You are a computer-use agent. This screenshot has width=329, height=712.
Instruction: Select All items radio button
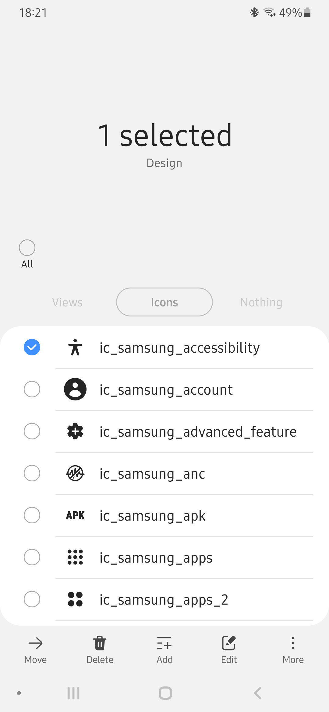pos(27,248)
